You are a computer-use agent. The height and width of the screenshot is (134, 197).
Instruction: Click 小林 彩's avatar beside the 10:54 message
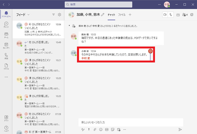(74, 53)
